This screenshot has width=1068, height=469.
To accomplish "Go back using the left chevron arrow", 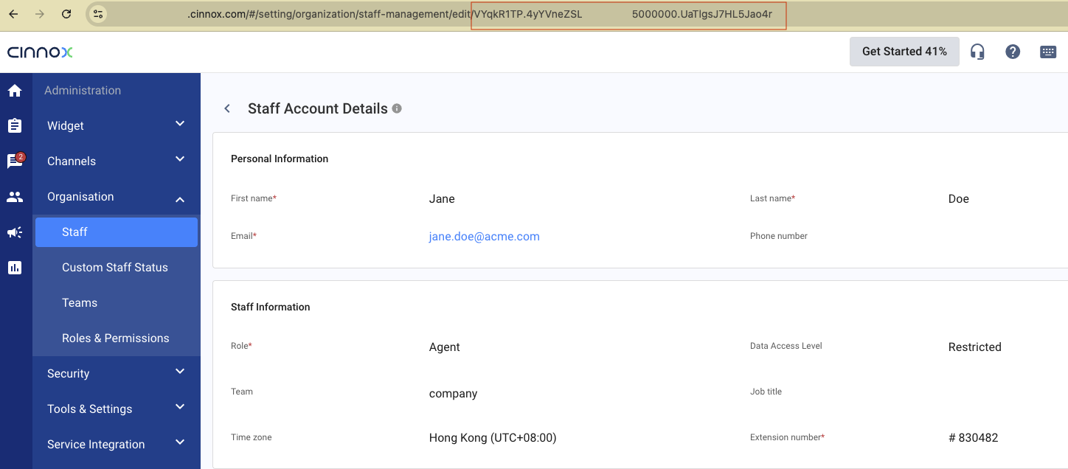I will [x=227, y=108].
